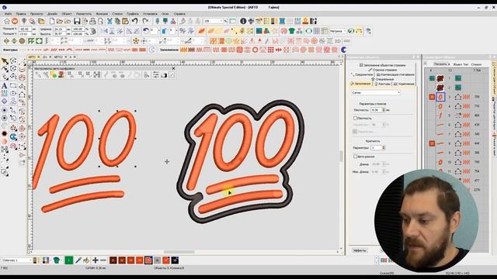497x279 pixels.
Task: Click the printer icon
Action: 92,21
